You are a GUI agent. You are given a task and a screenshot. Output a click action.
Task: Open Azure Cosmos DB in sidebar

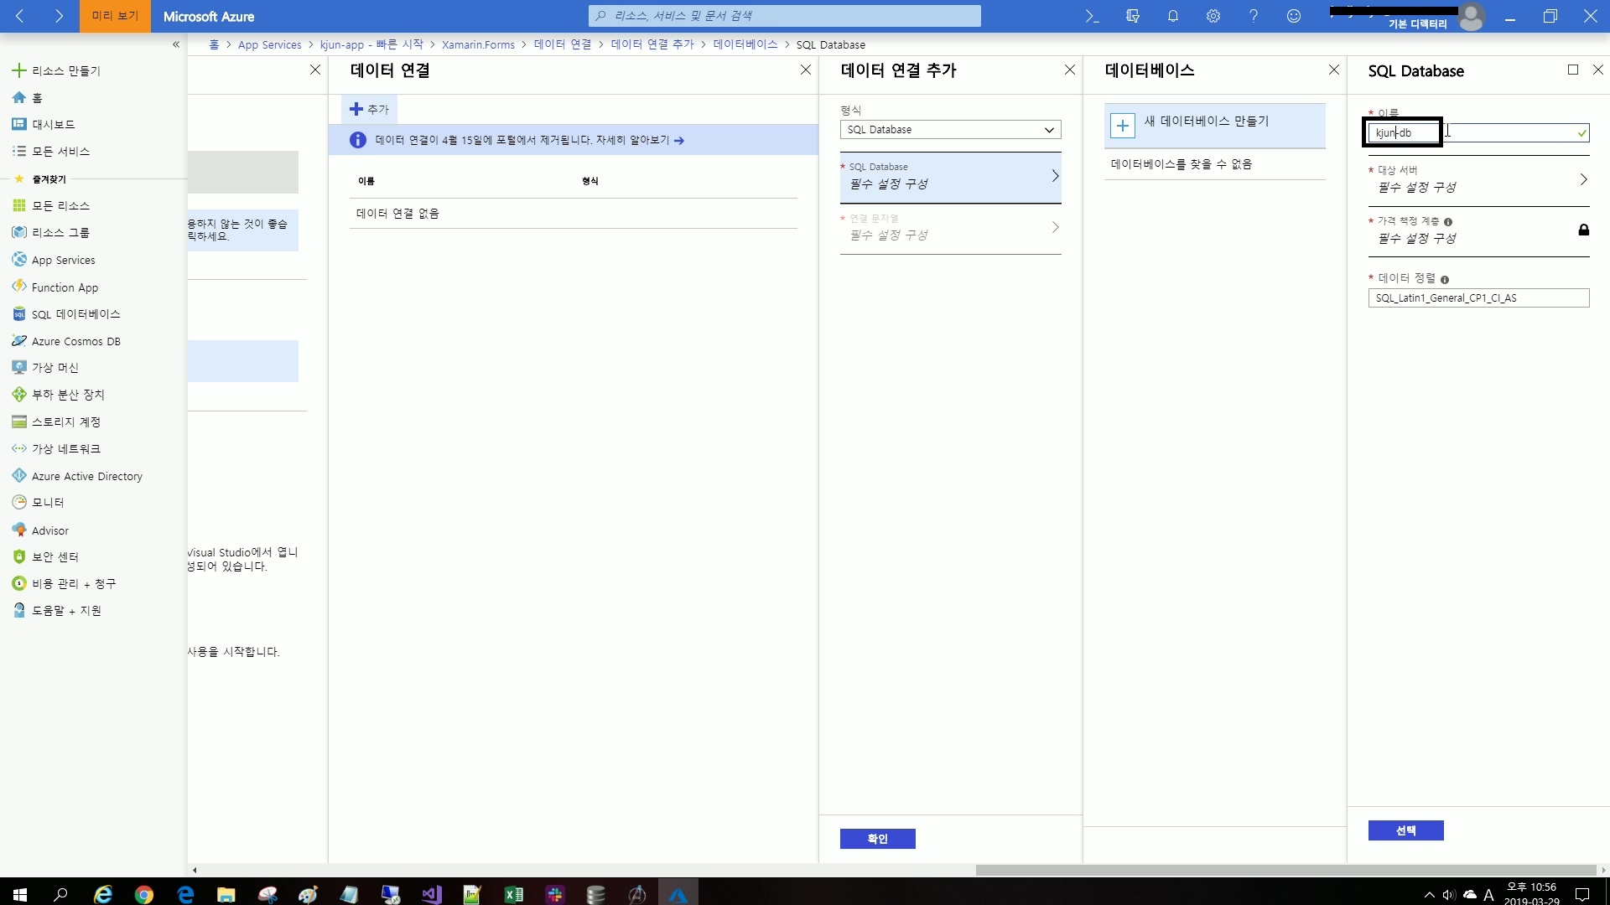(x=75, y=341)
